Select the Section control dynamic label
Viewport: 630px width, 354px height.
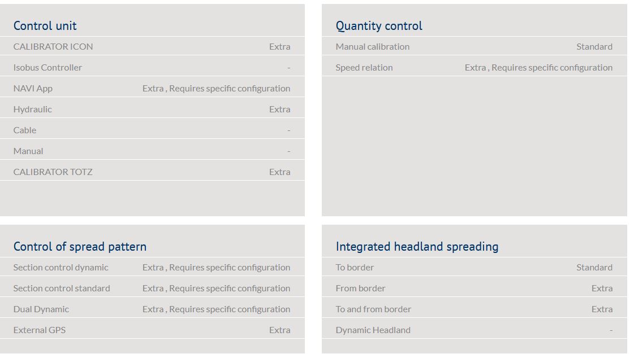coord(61,268)
